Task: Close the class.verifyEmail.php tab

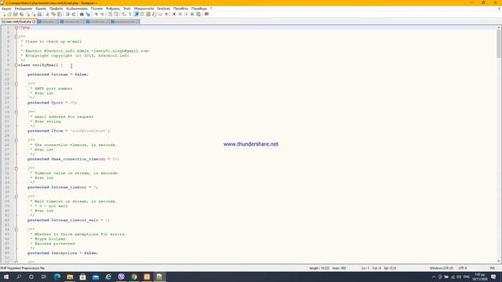Action: [x=34, y=22]
